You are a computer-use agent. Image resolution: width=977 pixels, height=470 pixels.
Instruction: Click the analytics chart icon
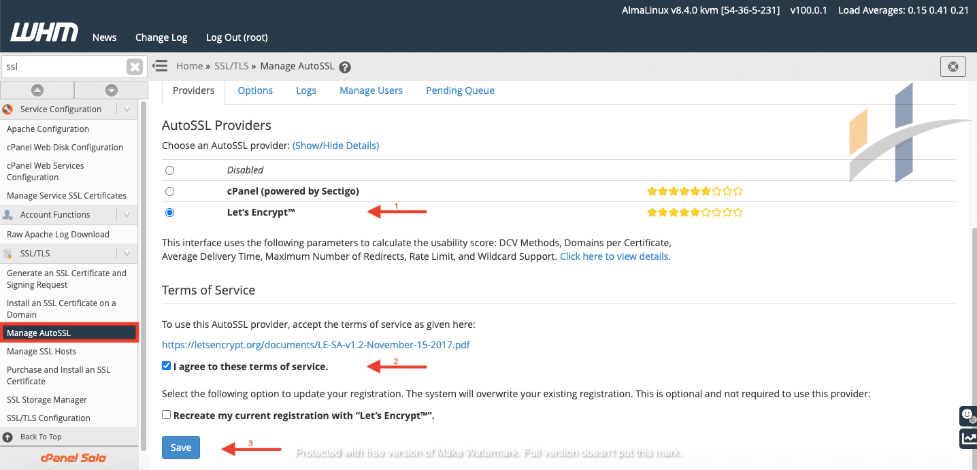coord(967,439)
